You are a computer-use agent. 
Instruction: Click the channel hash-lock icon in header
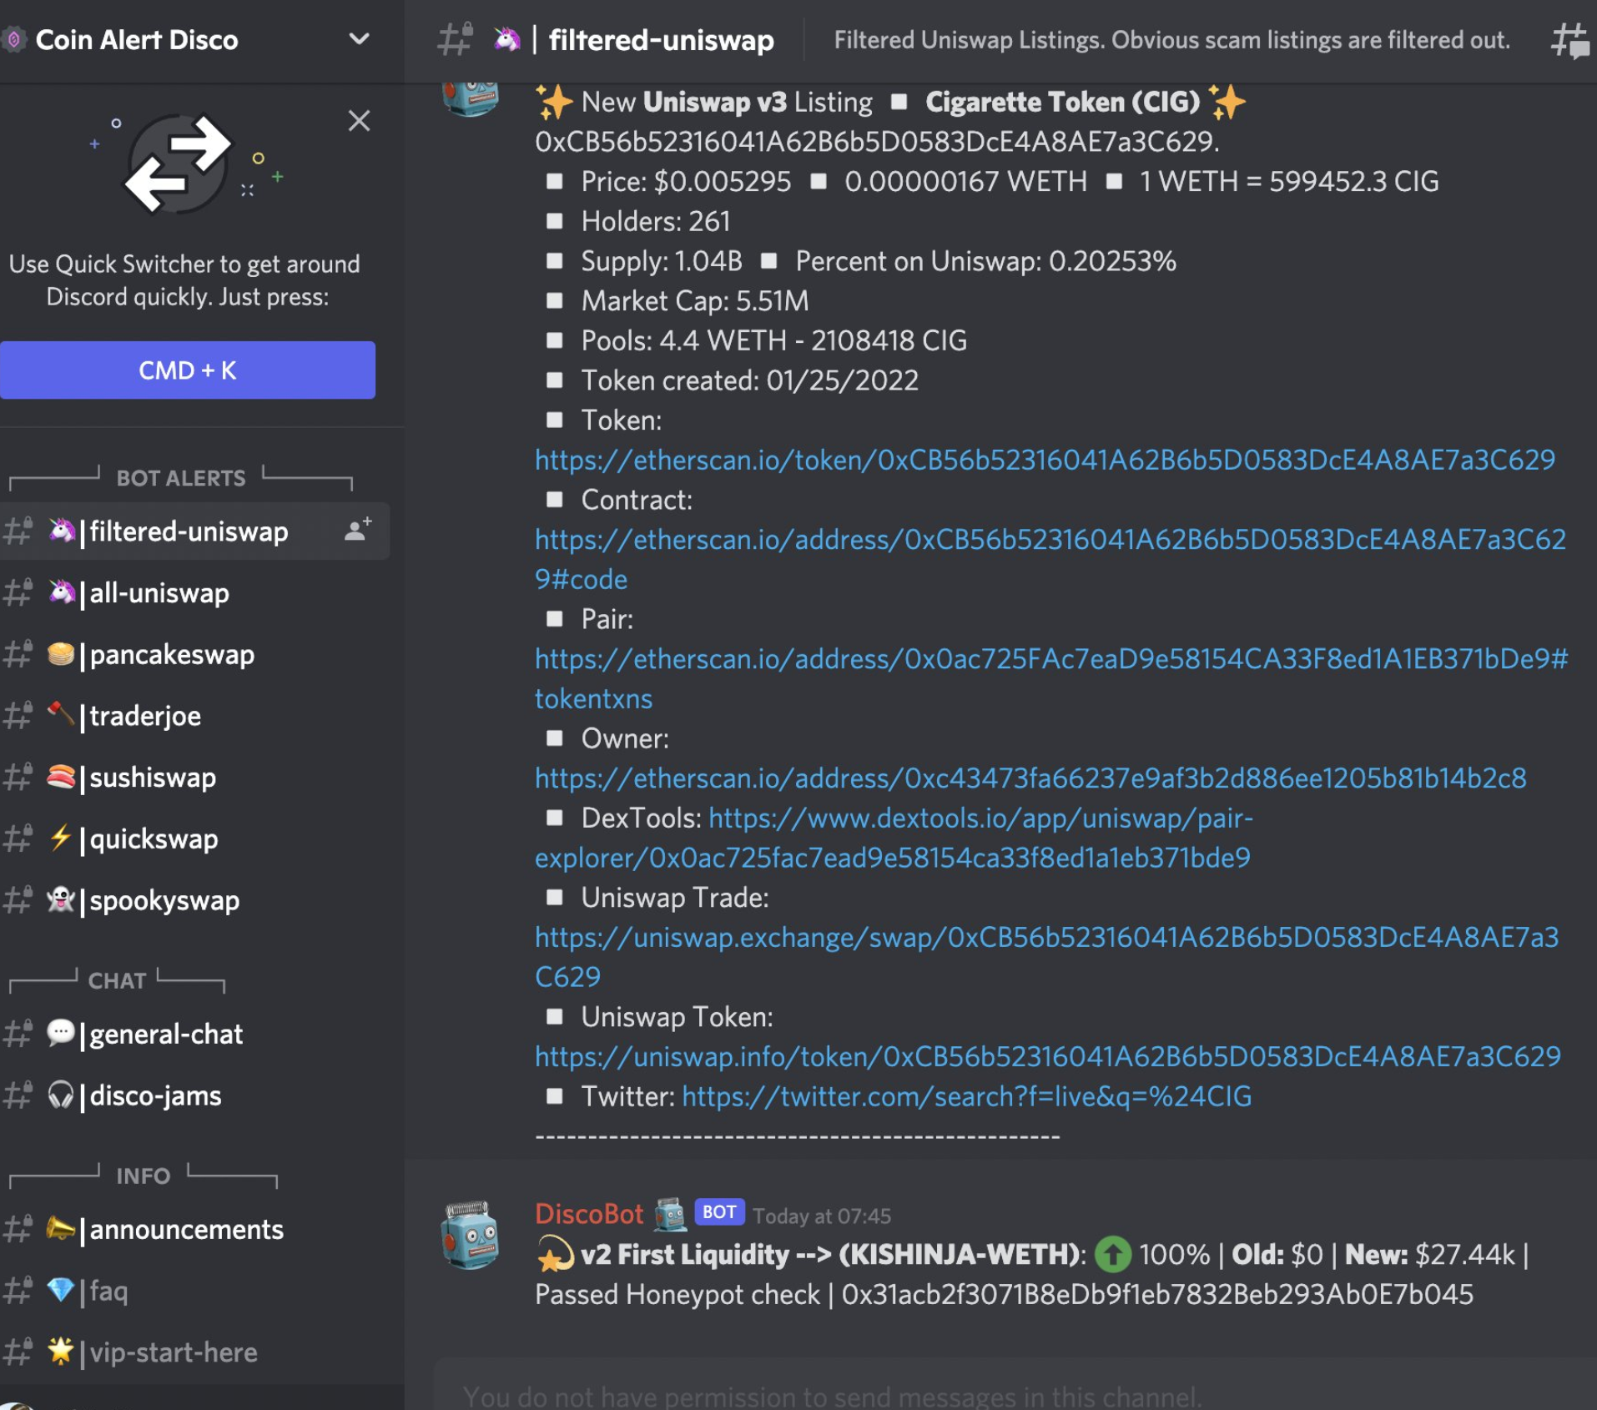point(455,39)
